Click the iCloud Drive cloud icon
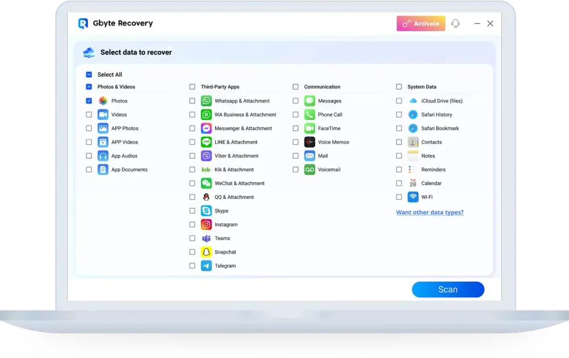 [413, 101]
